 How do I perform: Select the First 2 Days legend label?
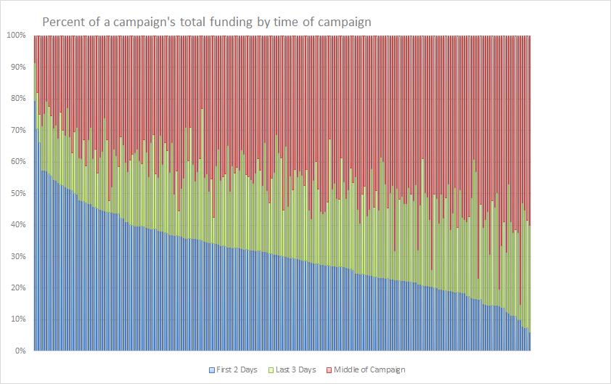pyautogui.click(x=237, y=370)
